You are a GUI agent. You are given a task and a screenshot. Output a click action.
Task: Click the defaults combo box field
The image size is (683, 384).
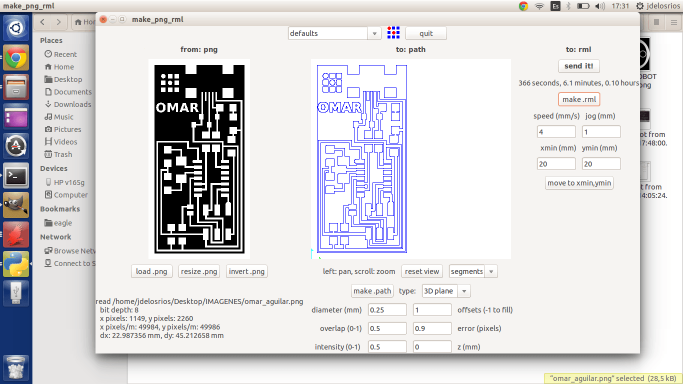(328, 33)
